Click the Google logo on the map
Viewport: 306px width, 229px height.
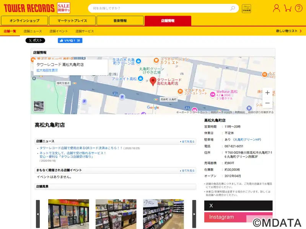pos(153,108)
